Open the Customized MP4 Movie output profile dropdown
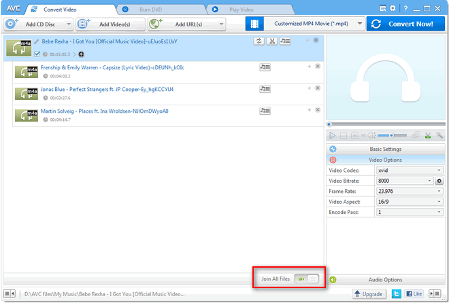 pos(314,24)
